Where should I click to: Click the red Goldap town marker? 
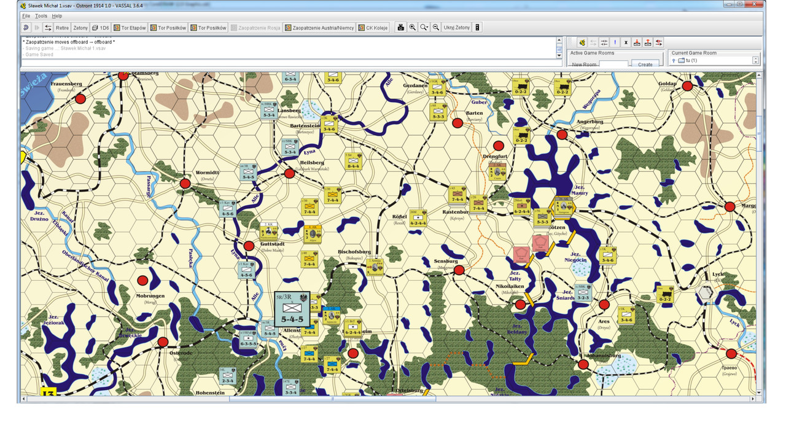(688, 86)
